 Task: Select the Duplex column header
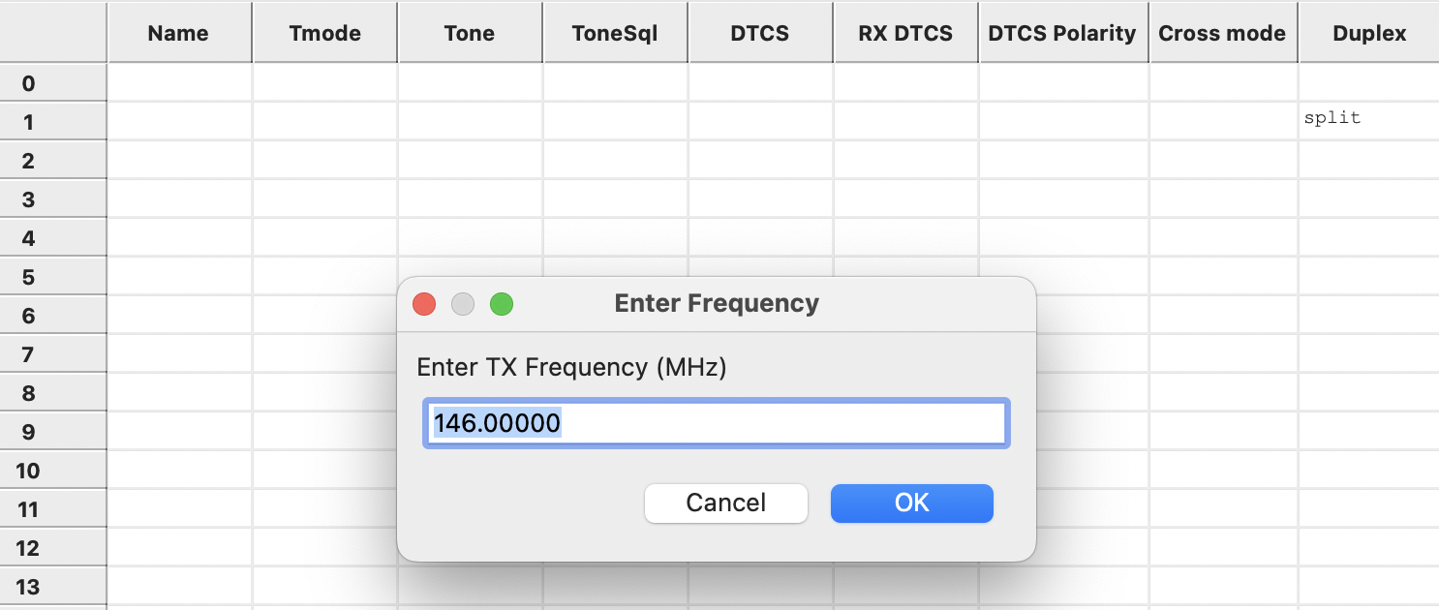click(1369, 33)
